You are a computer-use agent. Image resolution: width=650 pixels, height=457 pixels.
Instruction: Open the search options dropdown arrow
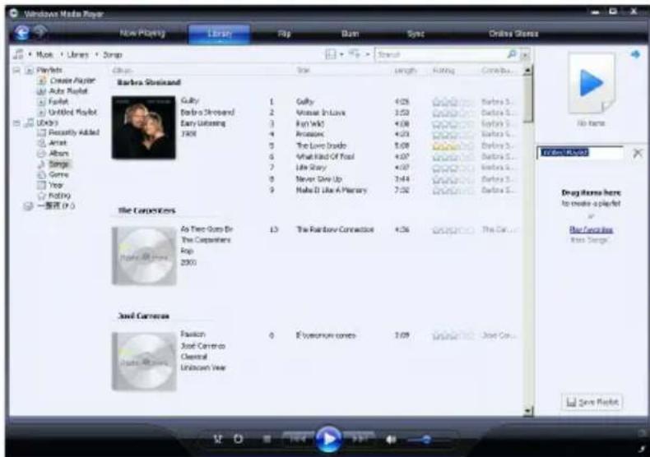click(525, 54)
